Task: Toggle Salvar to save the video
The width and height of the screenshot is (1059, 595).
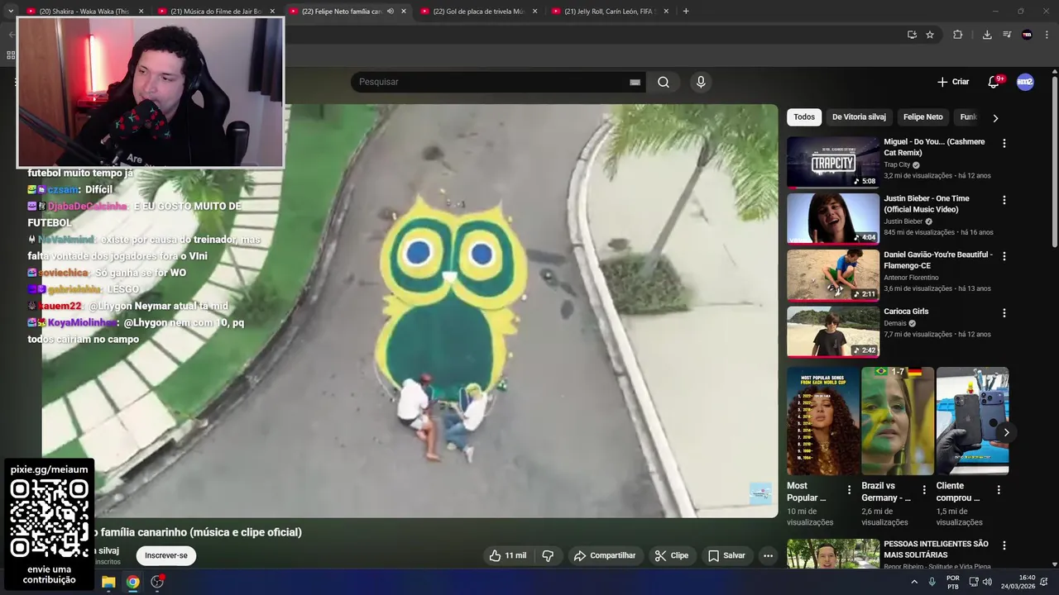Action: [726, 555]
